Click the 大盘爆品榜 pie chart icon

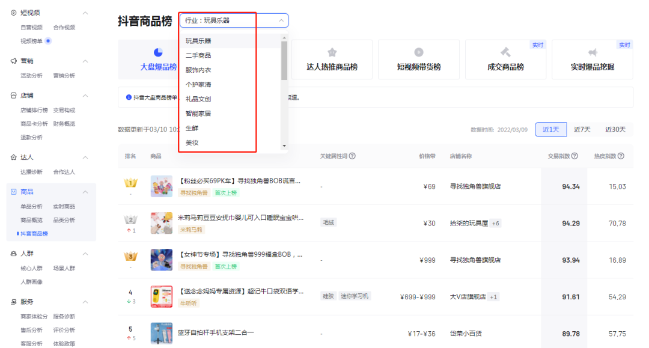point(158,52)
